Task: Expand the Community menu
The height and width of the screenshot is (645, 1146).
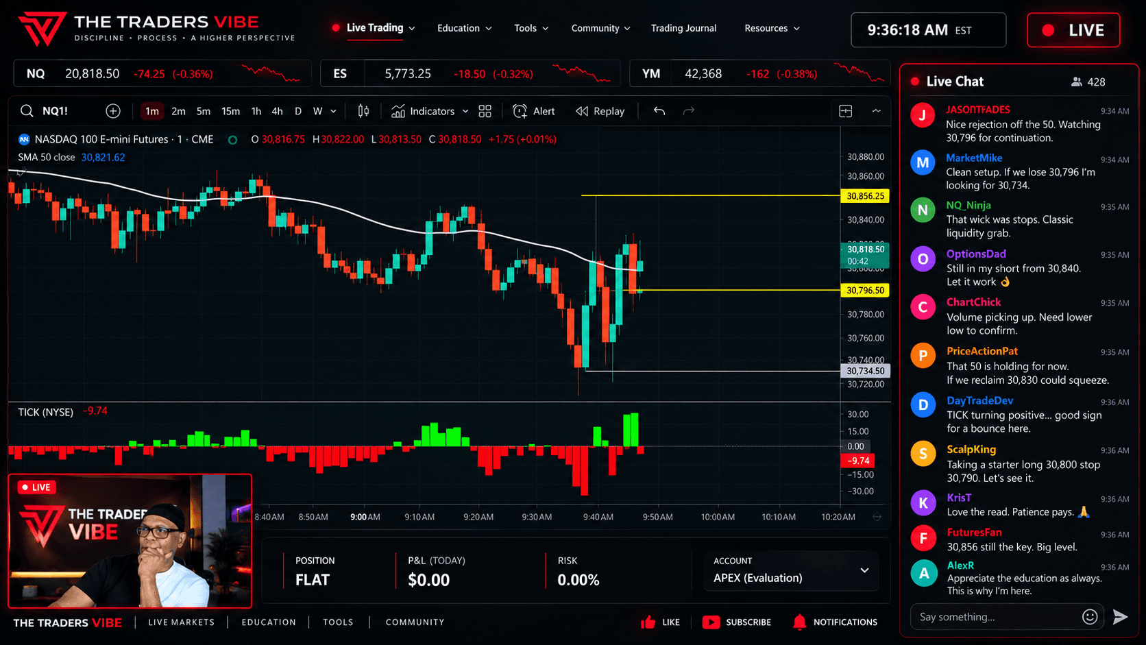Action: [x=600, y=28]
